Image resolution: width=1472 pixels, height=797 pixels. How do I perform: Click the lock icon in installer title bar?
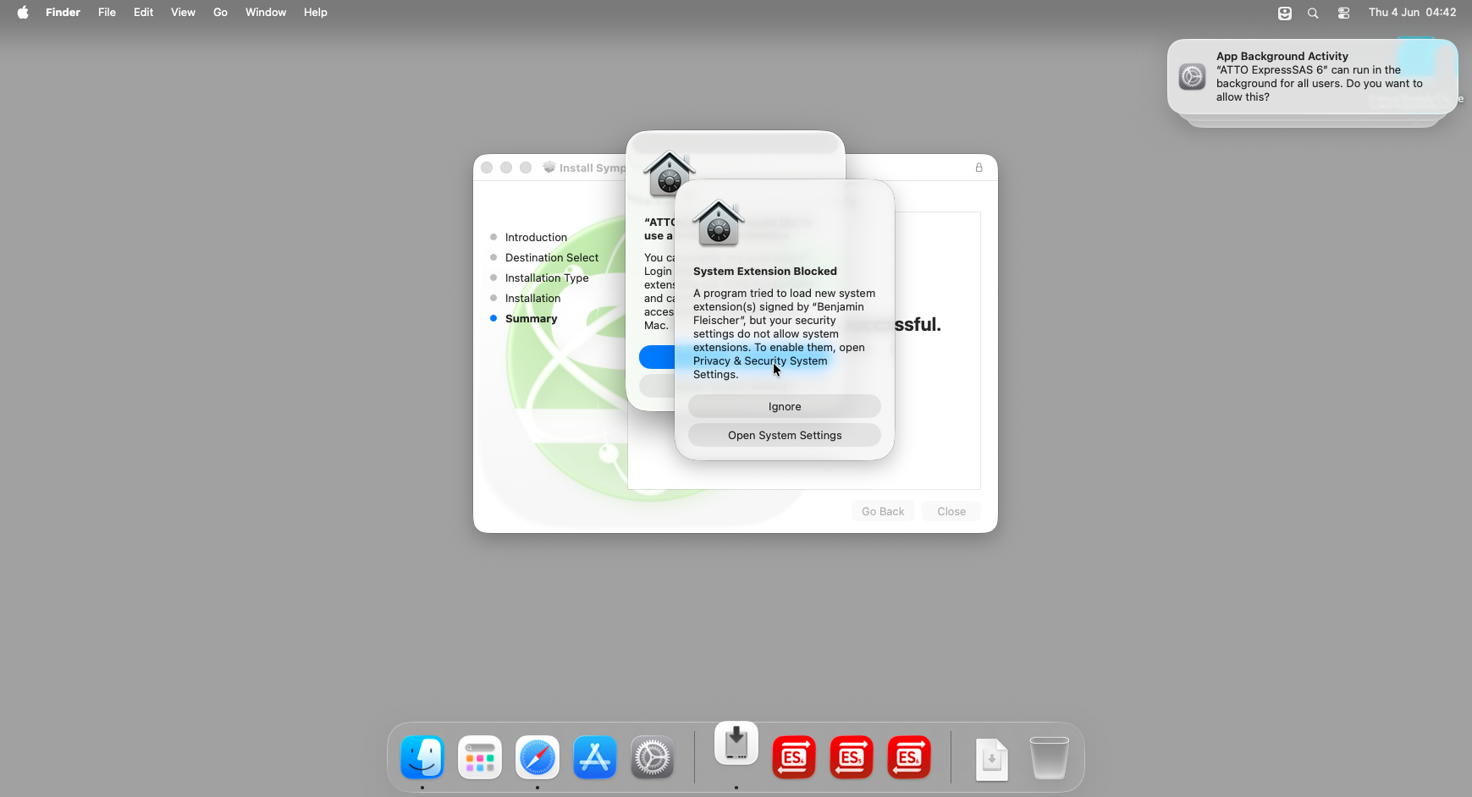click(979, 168)
